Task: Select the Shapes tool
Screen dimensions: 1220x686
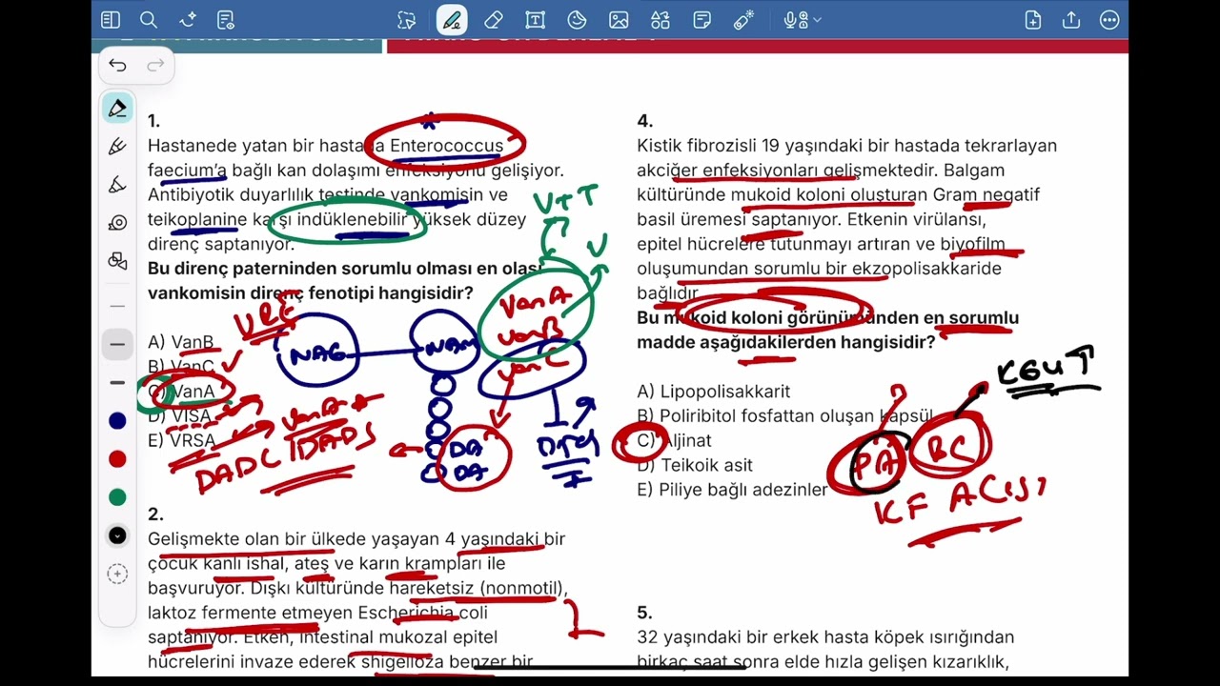Action: [661, 19]
